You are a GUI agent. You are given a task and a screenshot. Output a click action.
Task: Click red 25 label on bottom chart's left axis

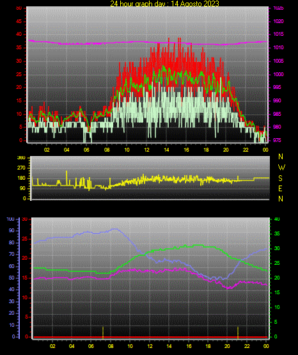coord(25,239)
